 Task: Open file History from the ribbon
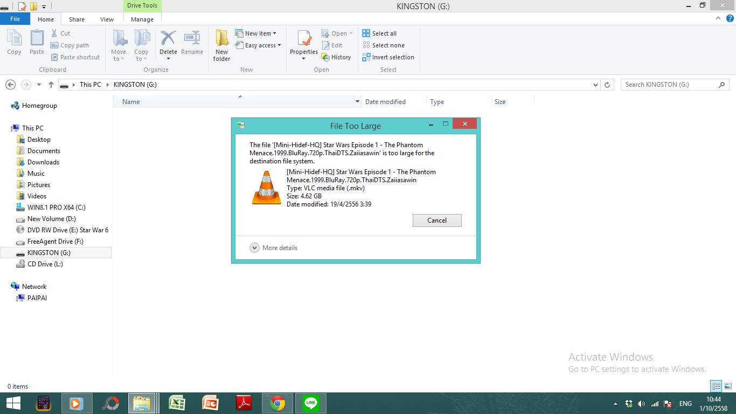click(336, 57)
